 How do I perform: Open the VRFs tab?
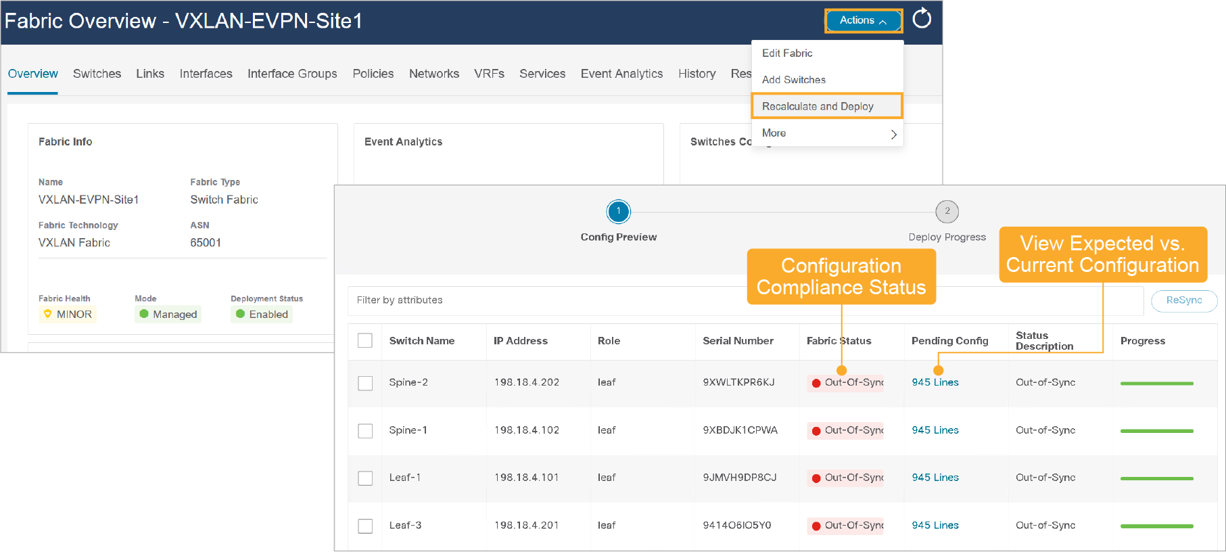[x=489, y=74]
